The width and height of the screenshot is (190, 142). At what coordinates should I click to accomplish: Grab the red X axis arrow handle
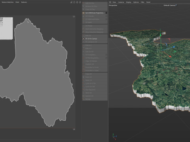(x=170, y=56)
